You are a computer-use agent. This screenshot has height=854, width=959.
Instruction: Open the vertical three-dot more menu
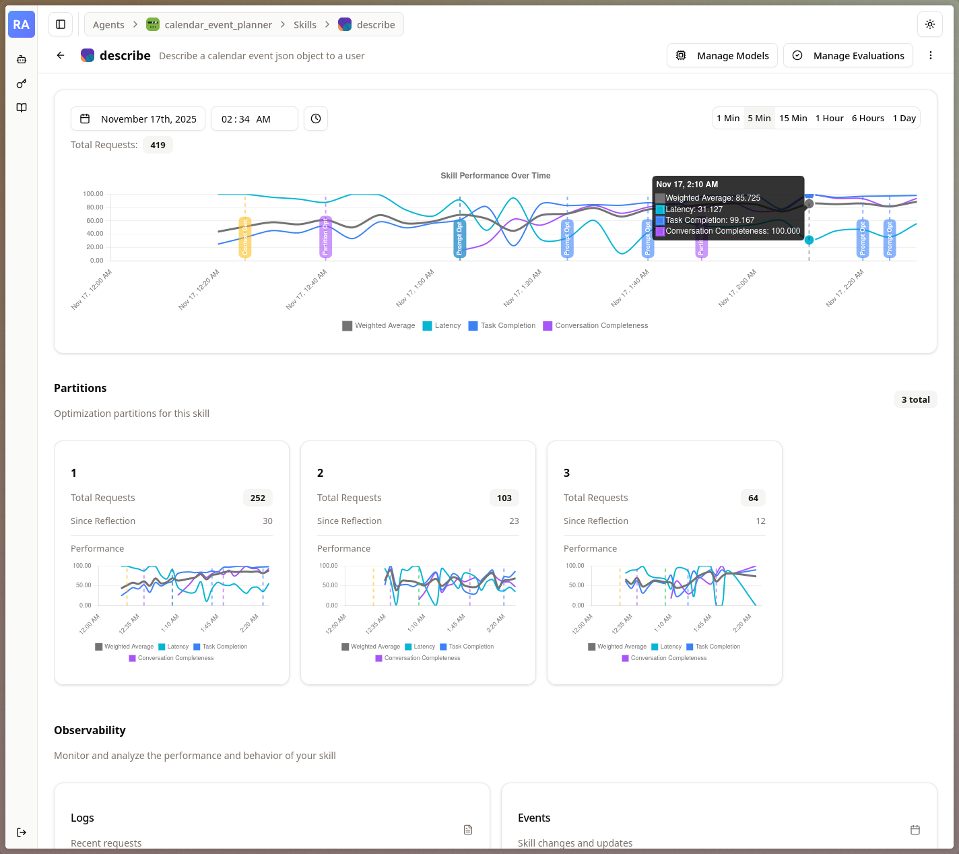[931, 56]
